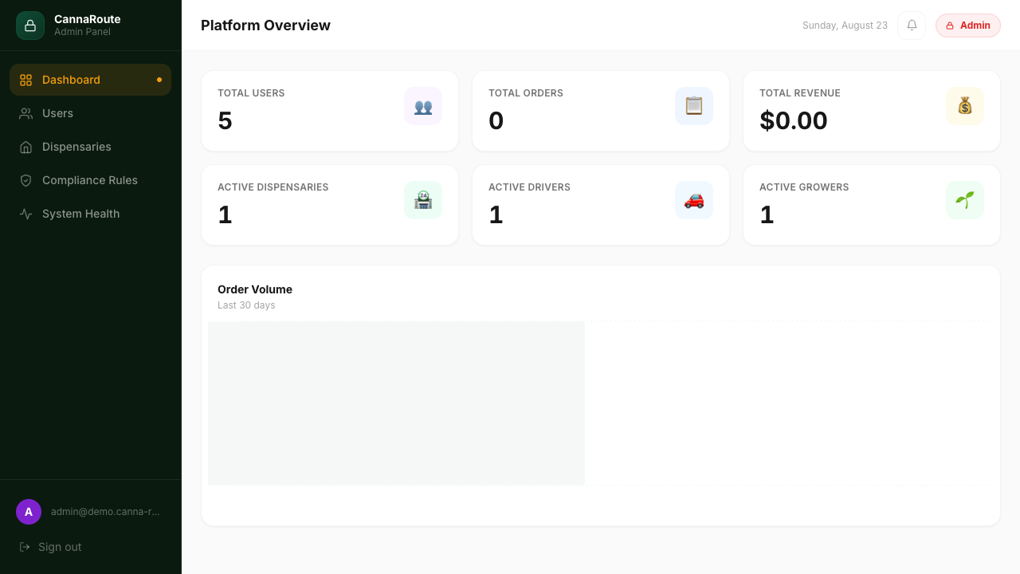Click the Last 30 days subtitle
Screen dimensions: 1020x574
[x=246, y=305]
